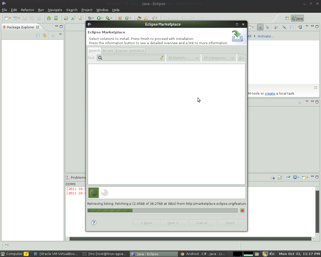This screenshot has height=257, width=321.
Task: Click Eclipse Marketplace catalog logo
Action: pos(94,193)
